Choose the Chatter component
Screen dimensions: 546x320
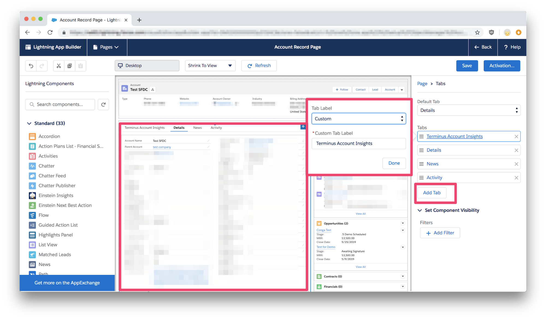42,166
